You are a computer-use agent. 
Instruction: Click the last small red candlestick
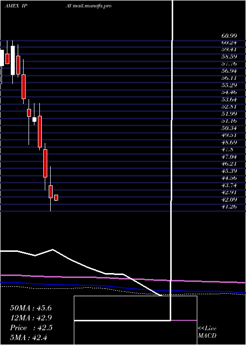[56, 198]
